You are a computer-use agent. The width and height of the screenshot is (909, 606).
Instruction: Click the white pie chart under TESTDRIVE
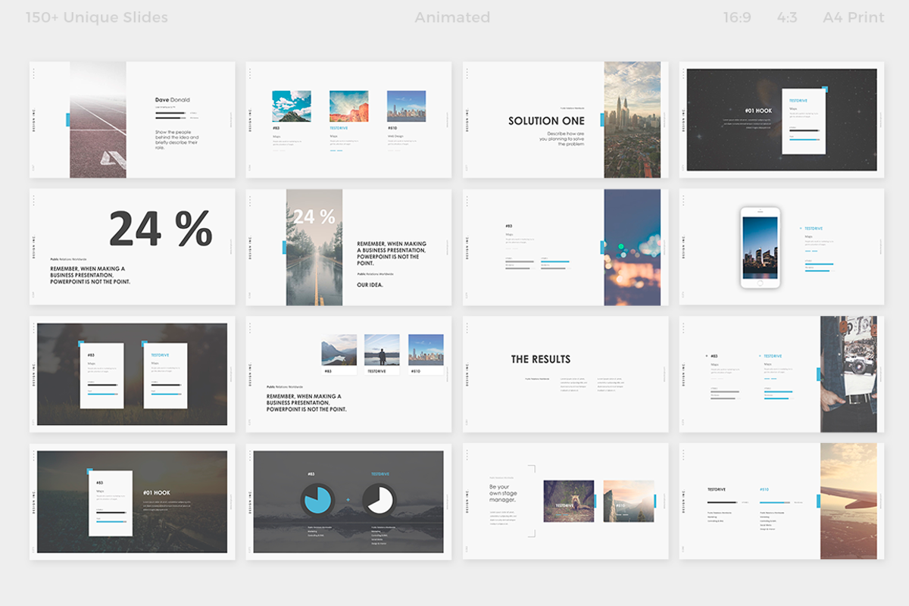(x=379, y=501)
